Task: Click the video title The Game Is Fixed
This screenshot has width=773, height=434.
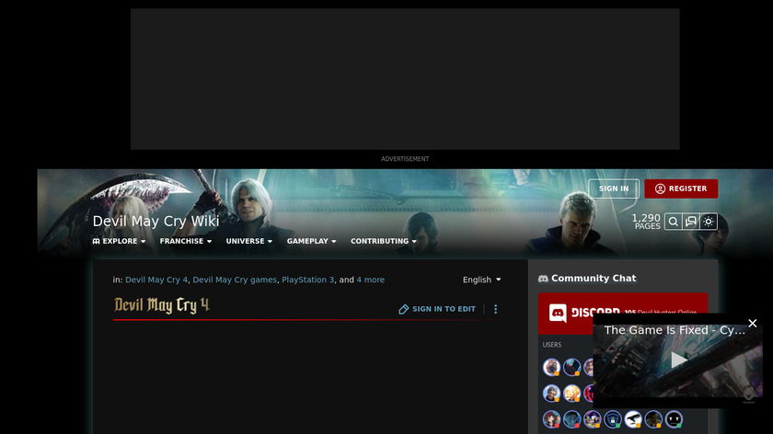Action: [x=675, y=330]
